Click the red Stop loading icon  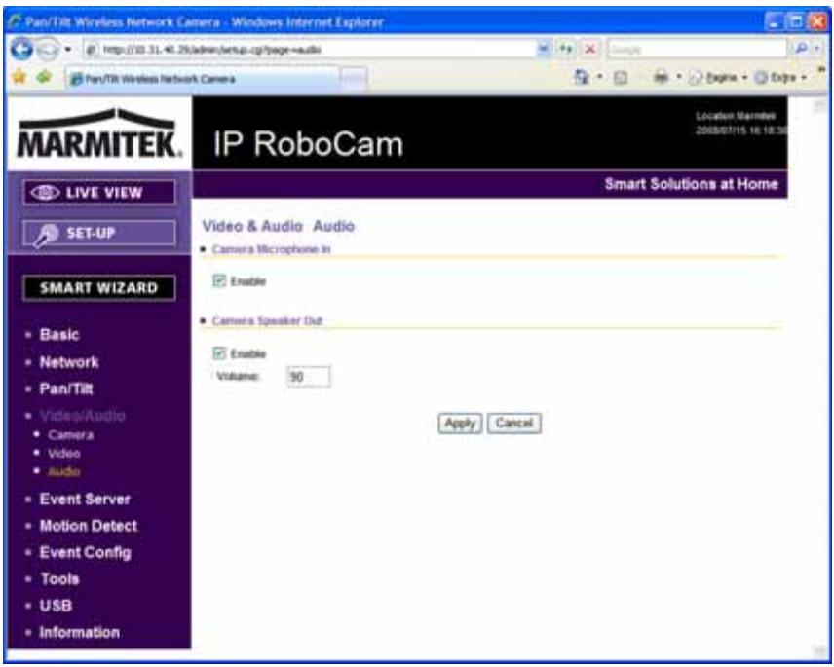point(589,49)
